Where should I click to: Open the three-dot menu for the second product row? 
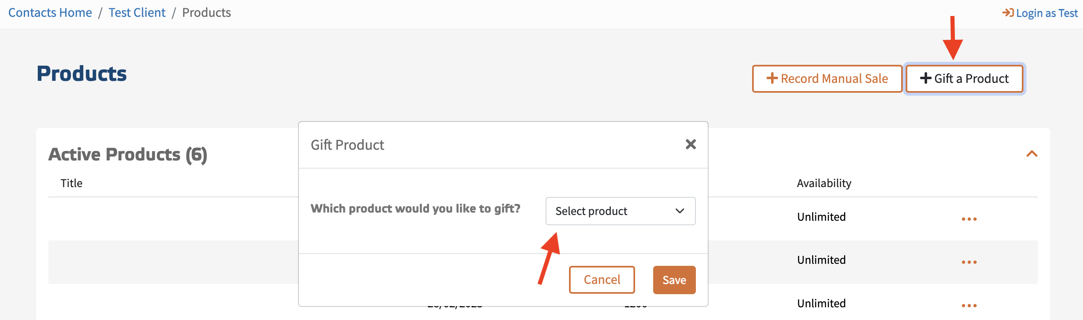[x=968, y=263]
